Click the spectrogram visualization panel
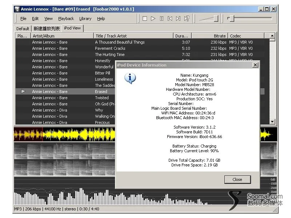This screenshot has width=291, height=218. tap(64, 159)
